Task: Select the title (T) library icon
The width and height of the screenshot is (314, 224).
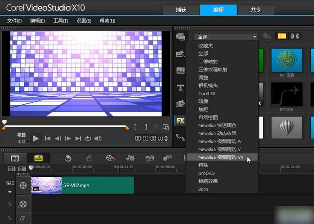Action: (x=180, y=87)
